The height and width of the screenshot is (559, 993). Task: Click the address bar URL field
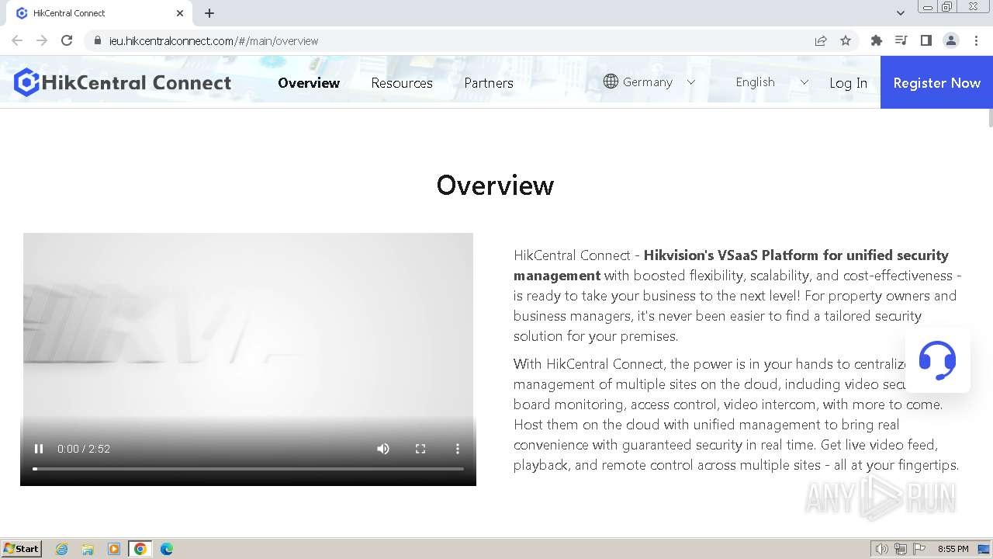[450, 41]
